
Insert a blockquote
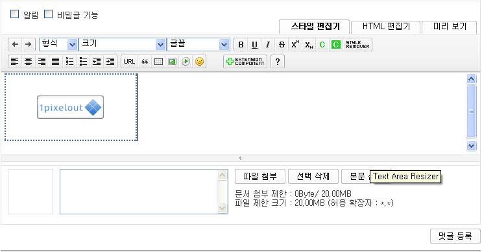pos(145,61)
